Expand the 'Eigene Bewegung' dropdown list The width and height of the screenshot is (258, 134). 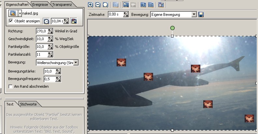[x=194, y=15]
